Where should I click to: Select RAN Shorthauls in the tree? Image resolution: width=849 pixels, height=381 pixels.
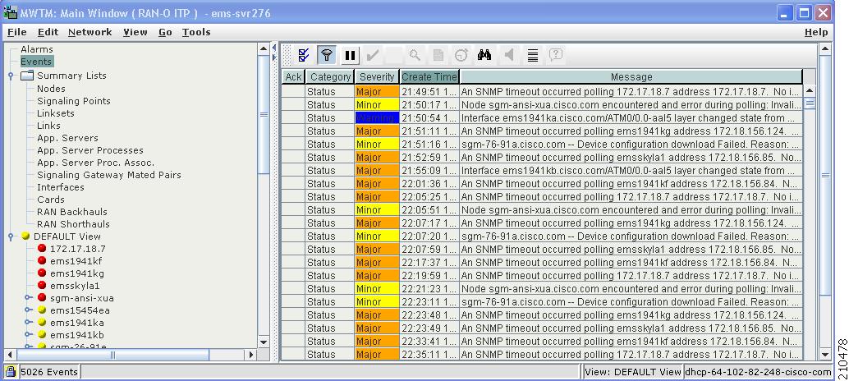click(73, 224)
